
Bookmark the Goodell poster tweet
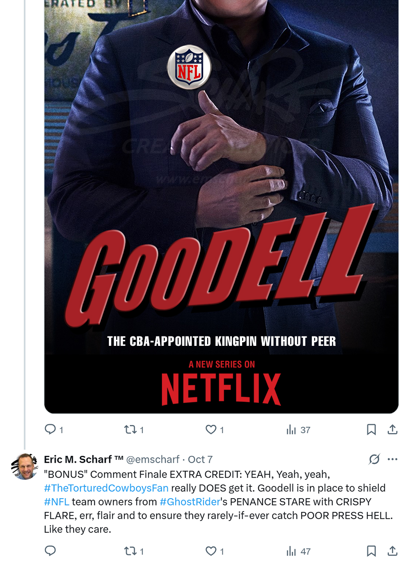(371, 429)
